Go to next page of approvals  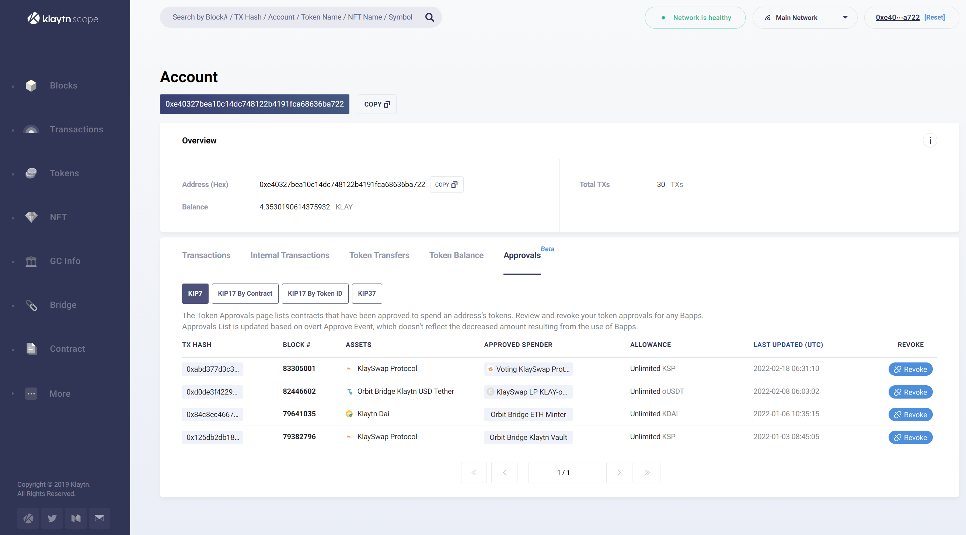[x=619, y=472]
